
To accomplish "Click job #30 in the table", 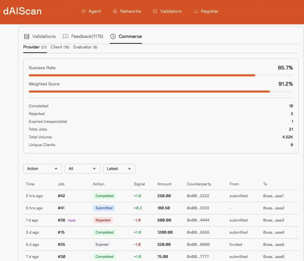I will (x=62, y=256).
